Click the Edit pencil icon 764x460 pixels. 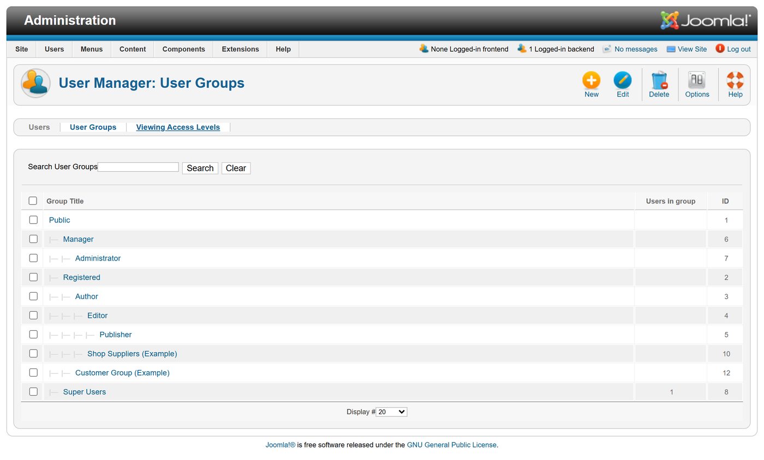[623, 80]
